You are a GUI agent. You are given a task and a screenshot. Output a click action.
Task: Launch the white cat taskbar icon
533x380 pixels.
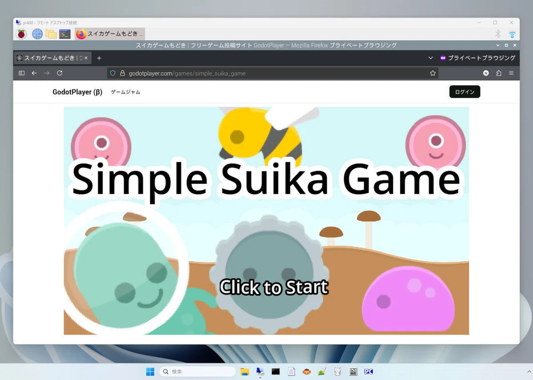click(338, 372)
